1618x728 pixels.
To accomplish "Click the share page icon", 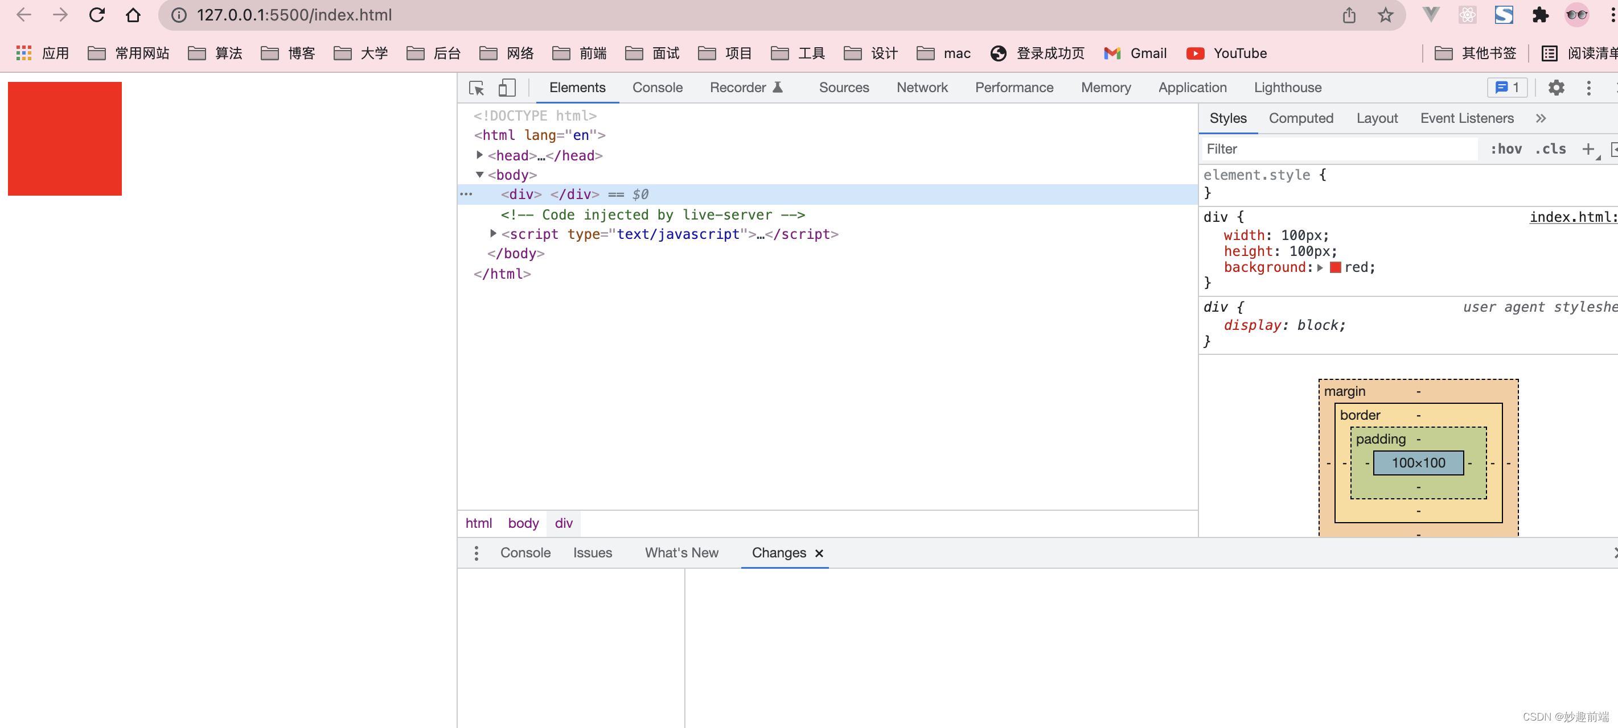I will point(1349,15).
